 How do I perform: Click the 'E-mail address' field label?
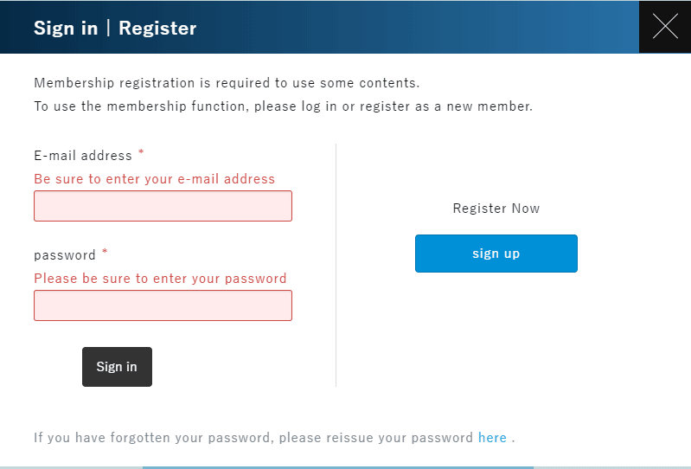click(83, 156)
